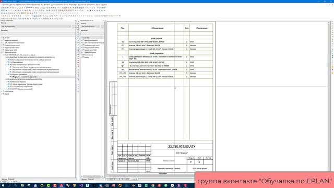
Task: Click the Обозначение column header in the drawing table
Action: 158,28
